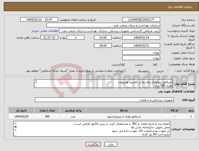Click the شرح کلی نیاز description textarea
The image size is (199, 151).
104,84
